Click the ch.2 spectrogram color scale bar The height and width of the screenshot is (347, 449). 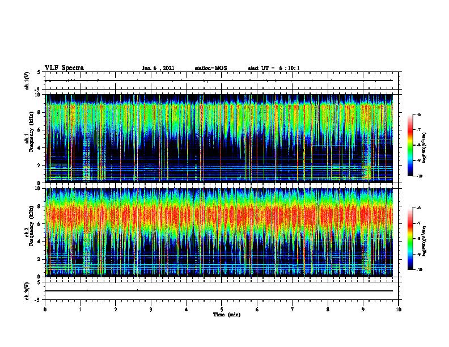tap(410, 239)
